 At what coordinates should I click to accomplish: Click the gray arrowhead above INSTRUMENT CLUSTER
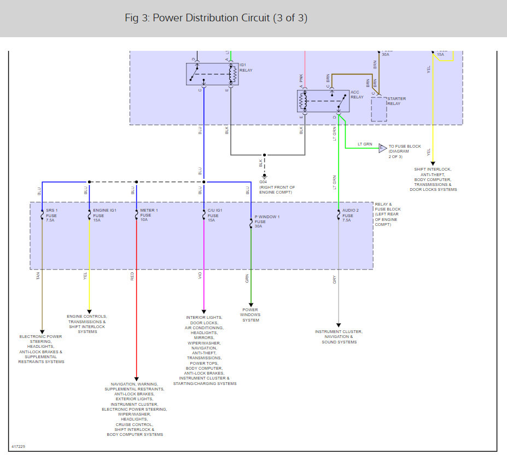click(339, 325)
